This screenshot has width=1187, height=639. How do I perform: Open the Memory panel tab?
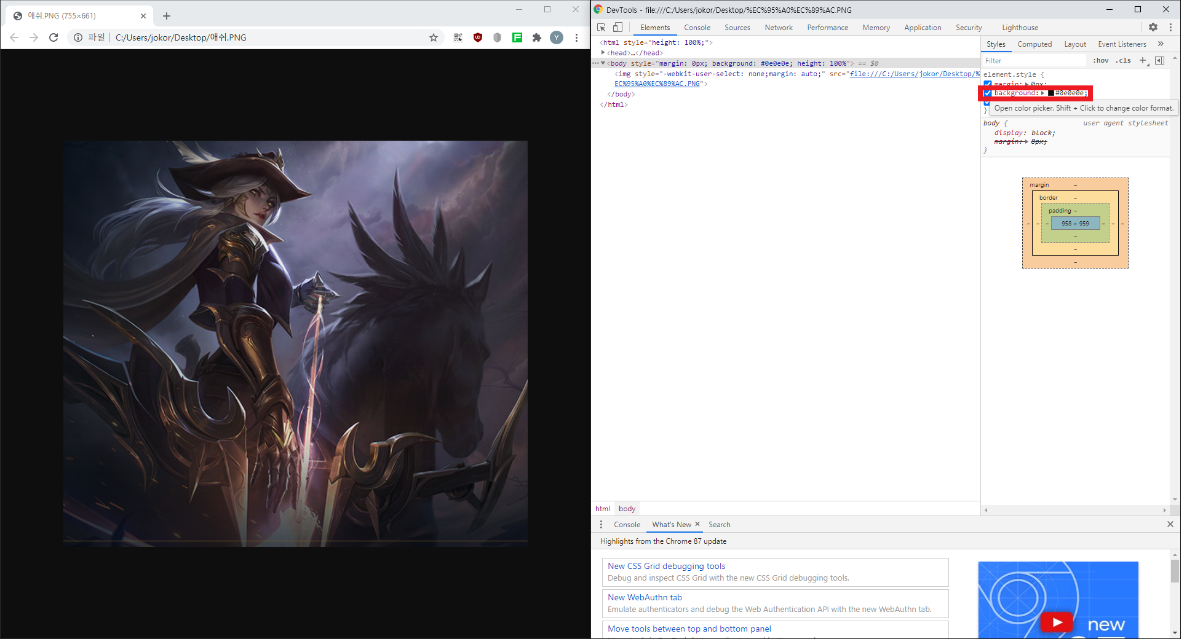coord(876,28)
